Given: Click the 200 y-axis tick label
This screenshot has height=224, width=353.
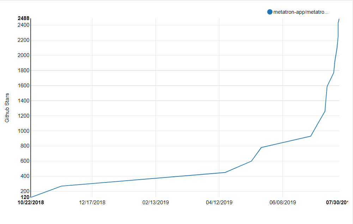Looking at the screenshot, I should click(x=25, y=191).
